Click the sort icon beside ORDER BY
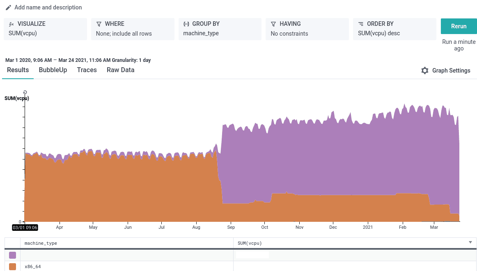This screenshot has width=477, height=271. pyautogui.click(x=361, y=24)
